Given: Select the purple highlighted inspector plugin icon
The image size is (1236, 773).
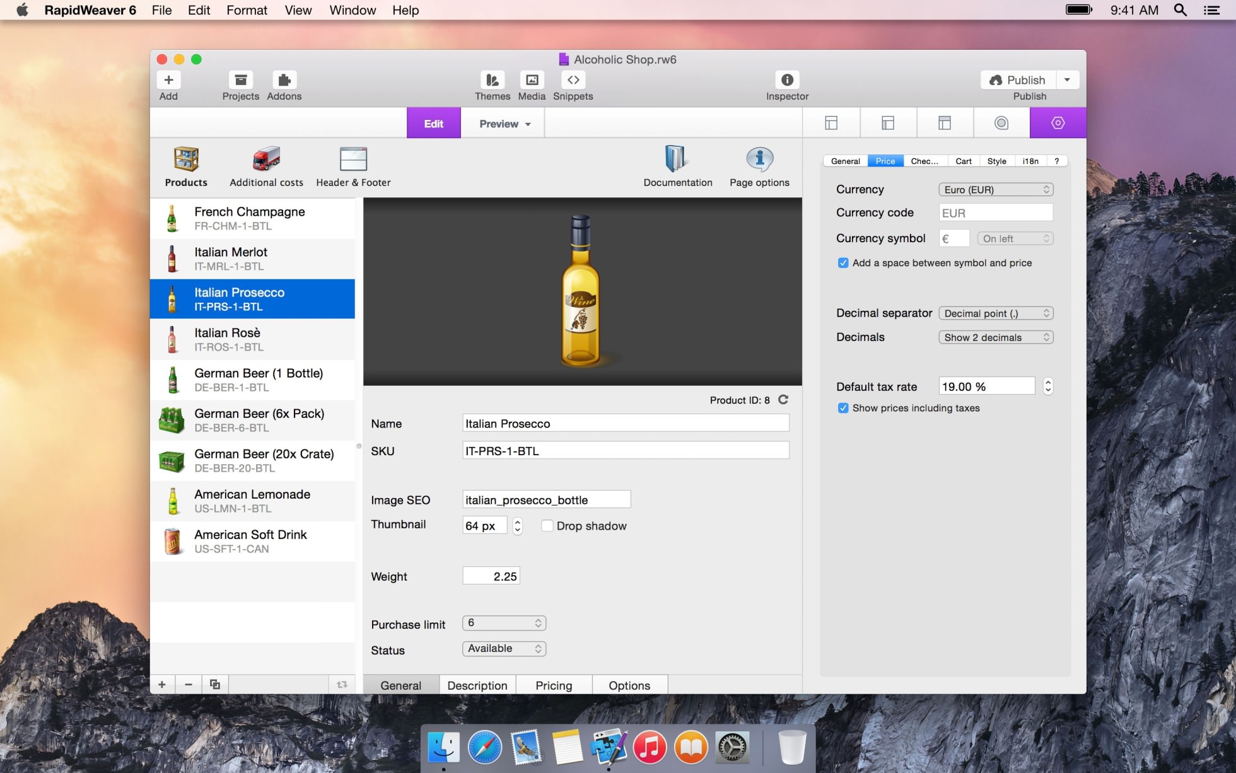Looking at the screenshot, I should click(x=1058, y=123).
